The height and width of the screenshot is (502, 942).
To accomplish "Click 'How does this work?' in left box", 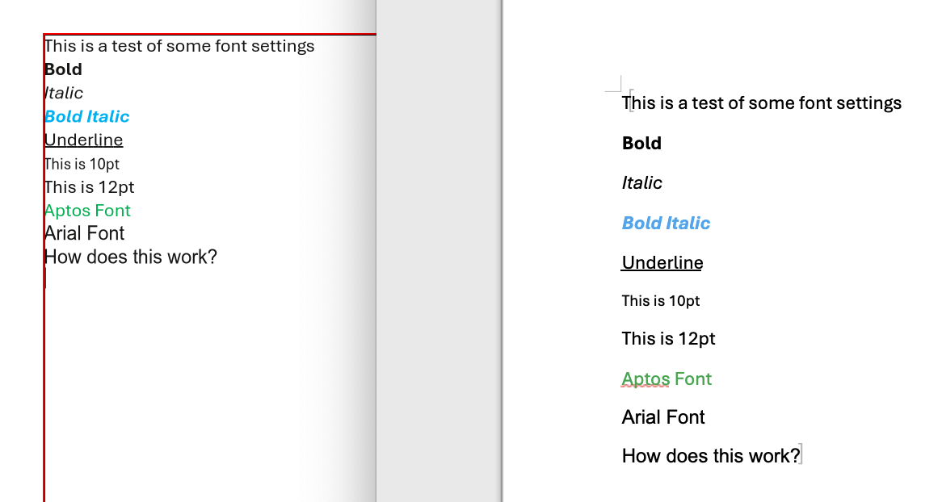I will pos(130,257).
